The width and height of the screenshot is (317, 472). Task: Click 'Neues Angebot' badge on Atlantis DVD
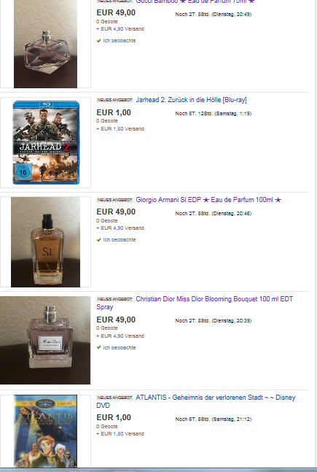(x=114, y=398)
